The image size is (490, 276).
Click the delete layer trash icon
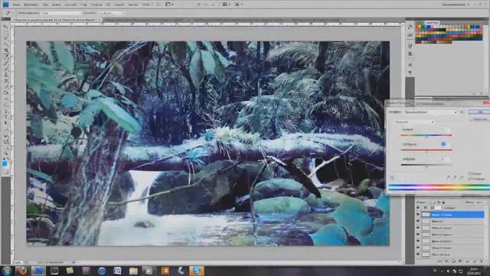(x=482, y=261)
